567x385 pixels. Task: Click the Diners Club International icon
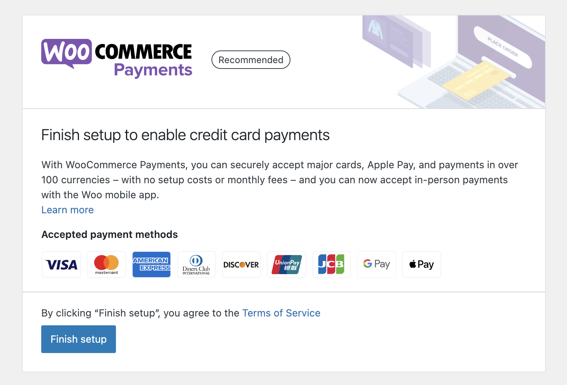pyautogui.click(x=196, y=264)
